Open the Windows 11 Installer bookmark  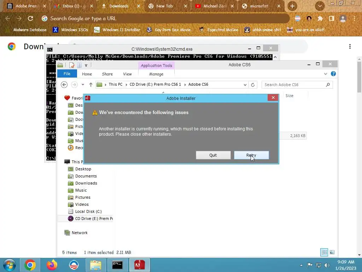[117, 30]
